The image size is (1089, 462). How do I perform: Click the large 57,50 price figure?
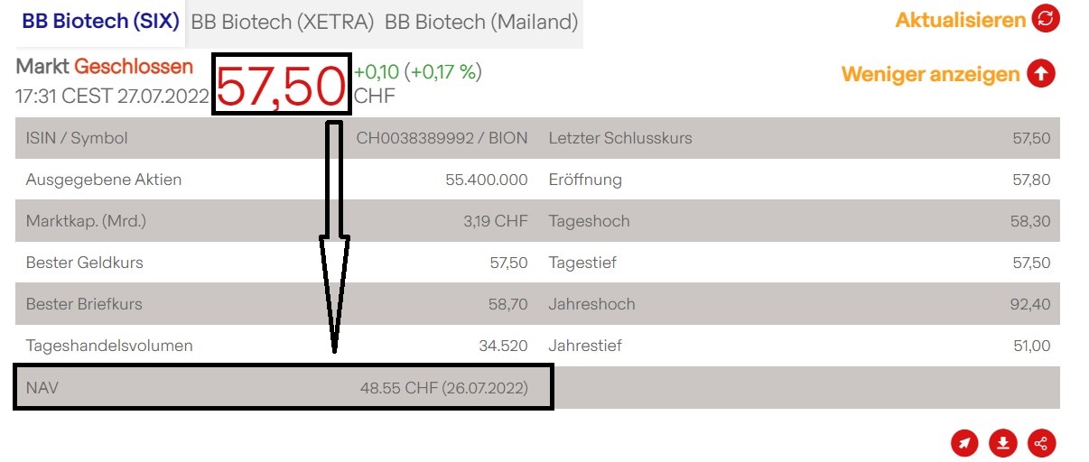pyautogui.click(x=281, y=87)
